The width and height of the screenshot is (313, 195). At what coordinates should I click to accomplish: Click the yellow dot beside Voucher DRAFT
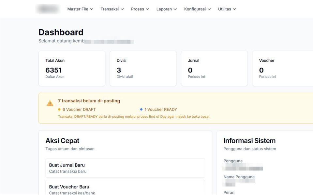click(59, 109)
